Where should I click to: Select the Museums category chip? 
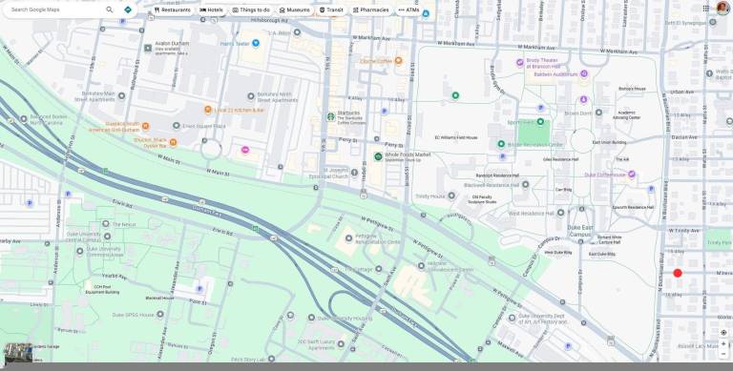294,10
